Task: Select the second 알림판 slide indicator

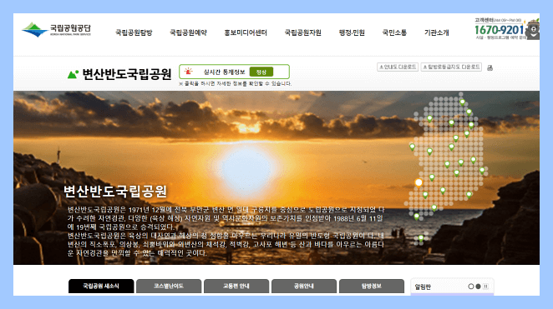Action: click(478, 287)
